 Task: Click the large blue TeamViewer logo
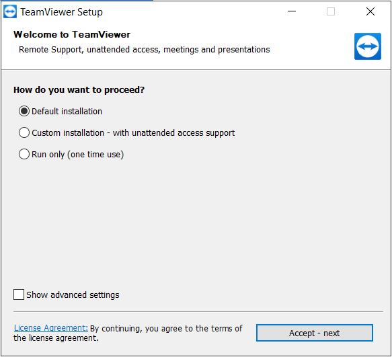368,46
